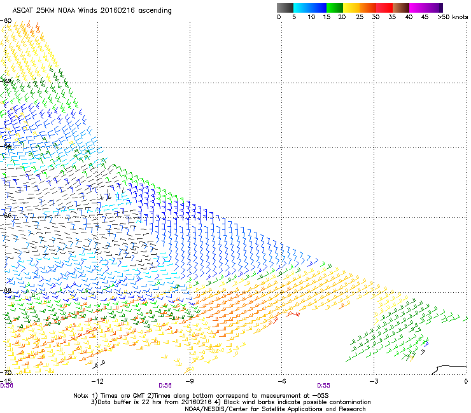Click the '10' legend scale label
The height and width of the screenshot is (413, 471).
click(311, 17)
